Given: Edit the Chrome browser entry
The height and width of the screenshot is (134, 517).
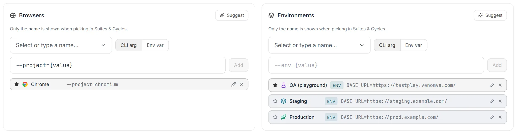Looking at the screenshot, I should click(x=234, y=84).
